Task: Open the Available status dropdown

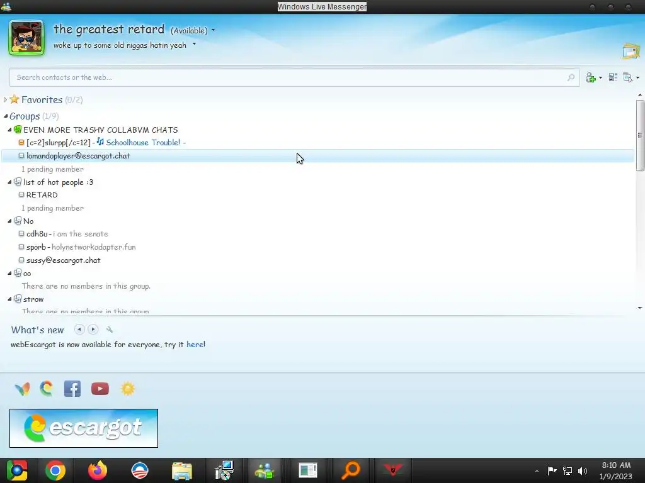Action: point(193,30)
